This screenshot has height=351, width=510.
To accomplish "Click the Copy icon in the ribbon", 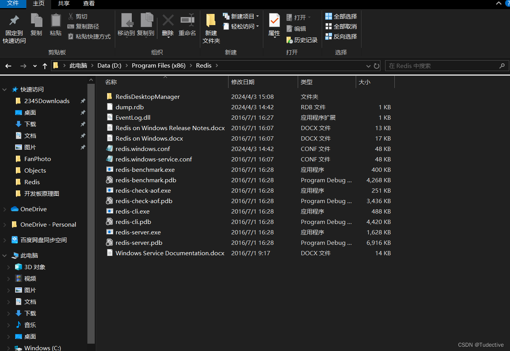I will (36, 20).
